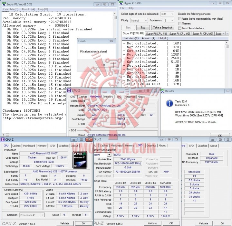The image size is (232, 226).
Task: Click Validate in memory CPU-Z window
Action: click(203, 223)
